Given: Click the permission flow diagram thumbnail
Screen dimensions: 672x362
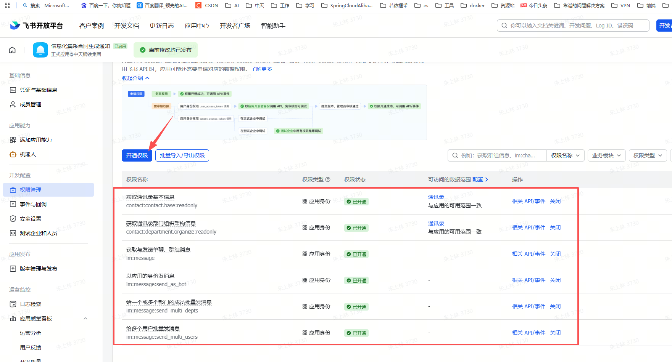Looking at the screenshot, I should (x=274, y=112).
